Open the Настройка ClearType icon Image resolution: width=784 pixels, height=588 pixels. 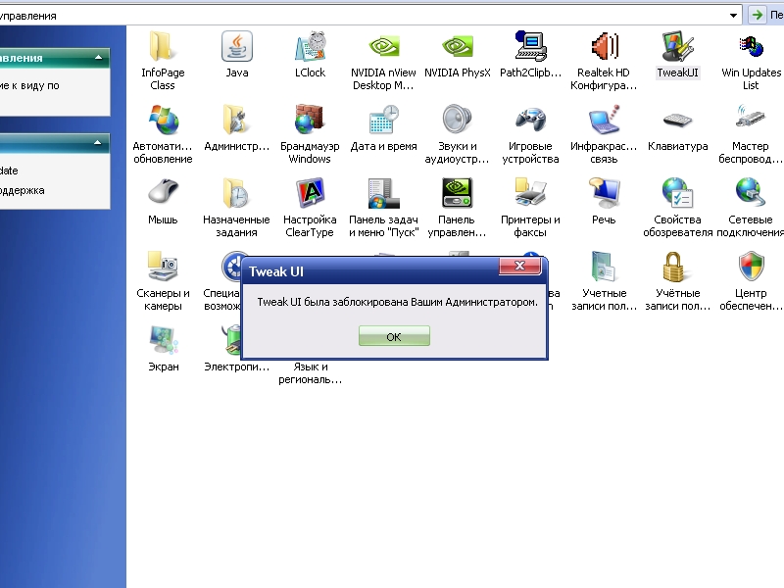(x=310, y=193)
